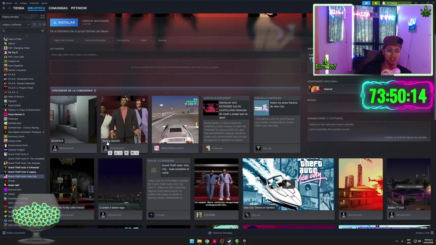Viewport: 436px width, 245px height.
Task: Open Google Chrome from the taskbar
Action: coord(207,241)
